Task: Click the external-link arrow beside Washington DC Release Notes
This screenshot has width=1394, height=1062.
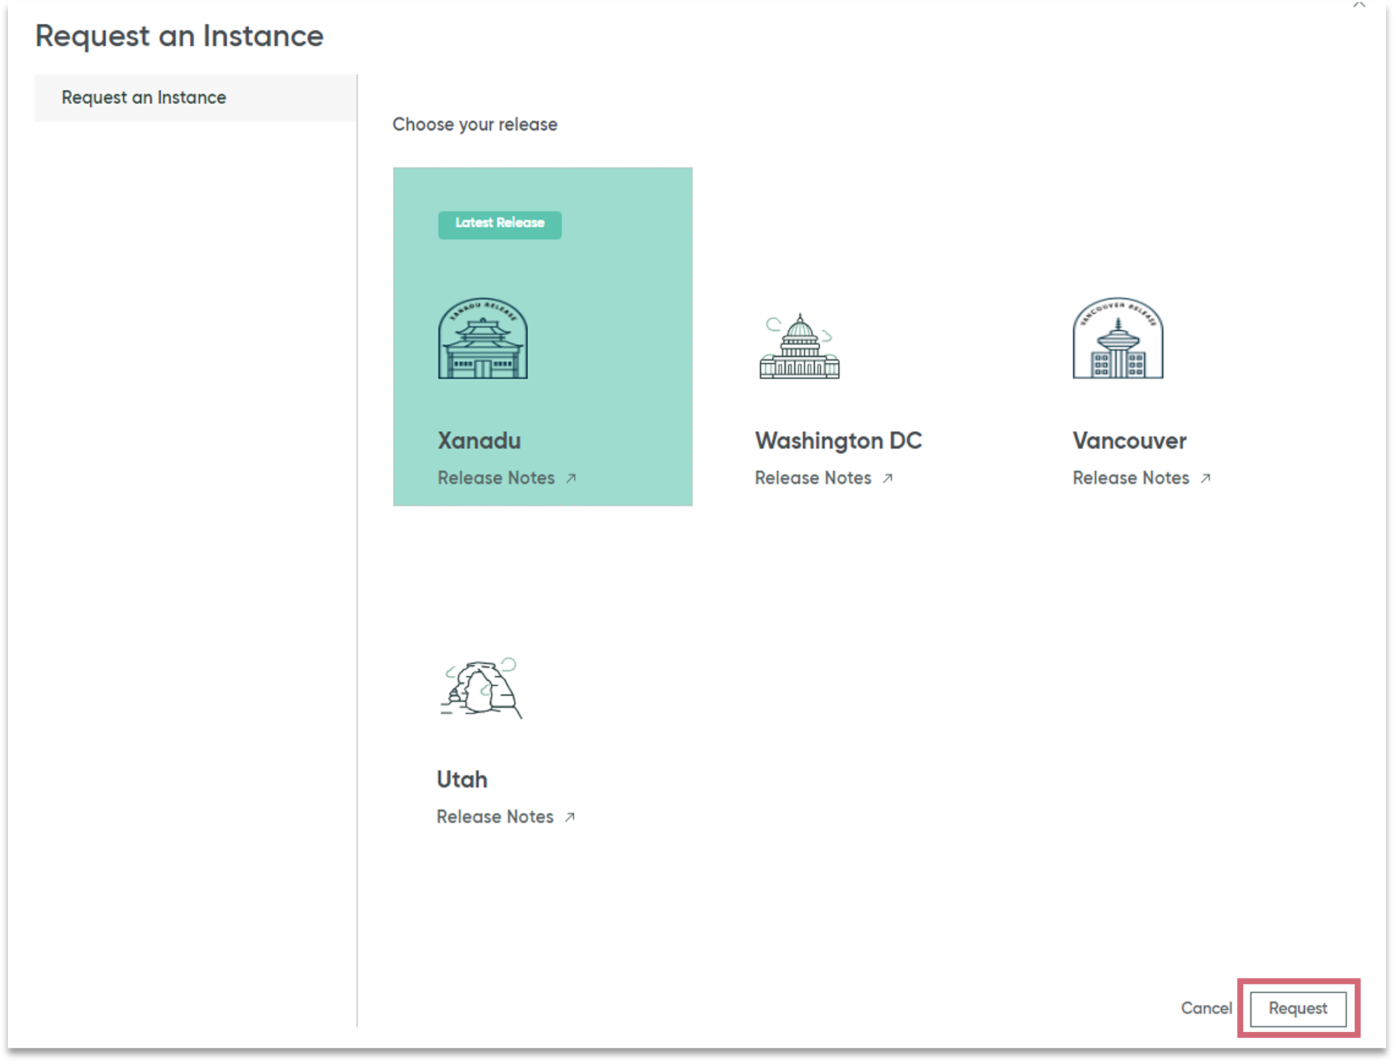Action: click(x=888, y=479)
